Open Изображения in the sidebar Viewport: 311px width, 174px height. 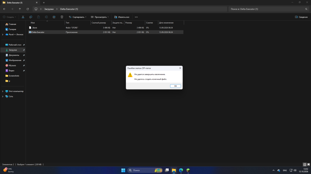pyautogui.click(x=15, y=60)
